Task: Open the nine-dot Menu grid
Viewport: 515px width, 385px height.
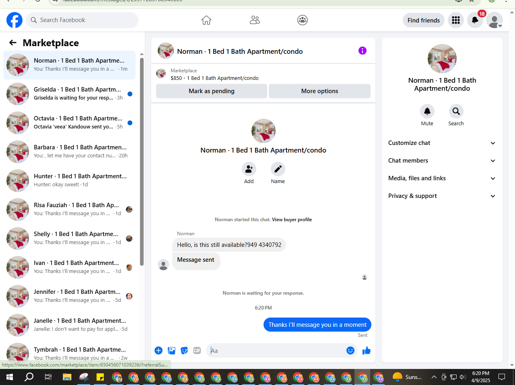Action: [456, 20]
